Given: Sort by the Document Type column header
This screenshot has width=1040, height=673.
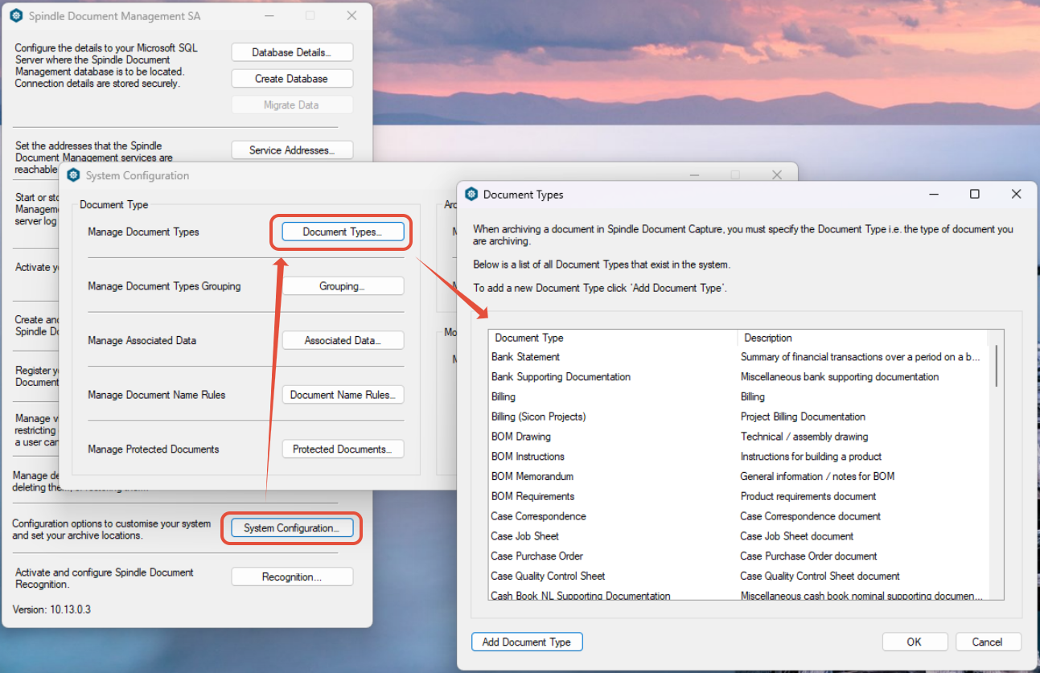Looking at the screenshot, I should pyautogui.click(x=613, y=338).
